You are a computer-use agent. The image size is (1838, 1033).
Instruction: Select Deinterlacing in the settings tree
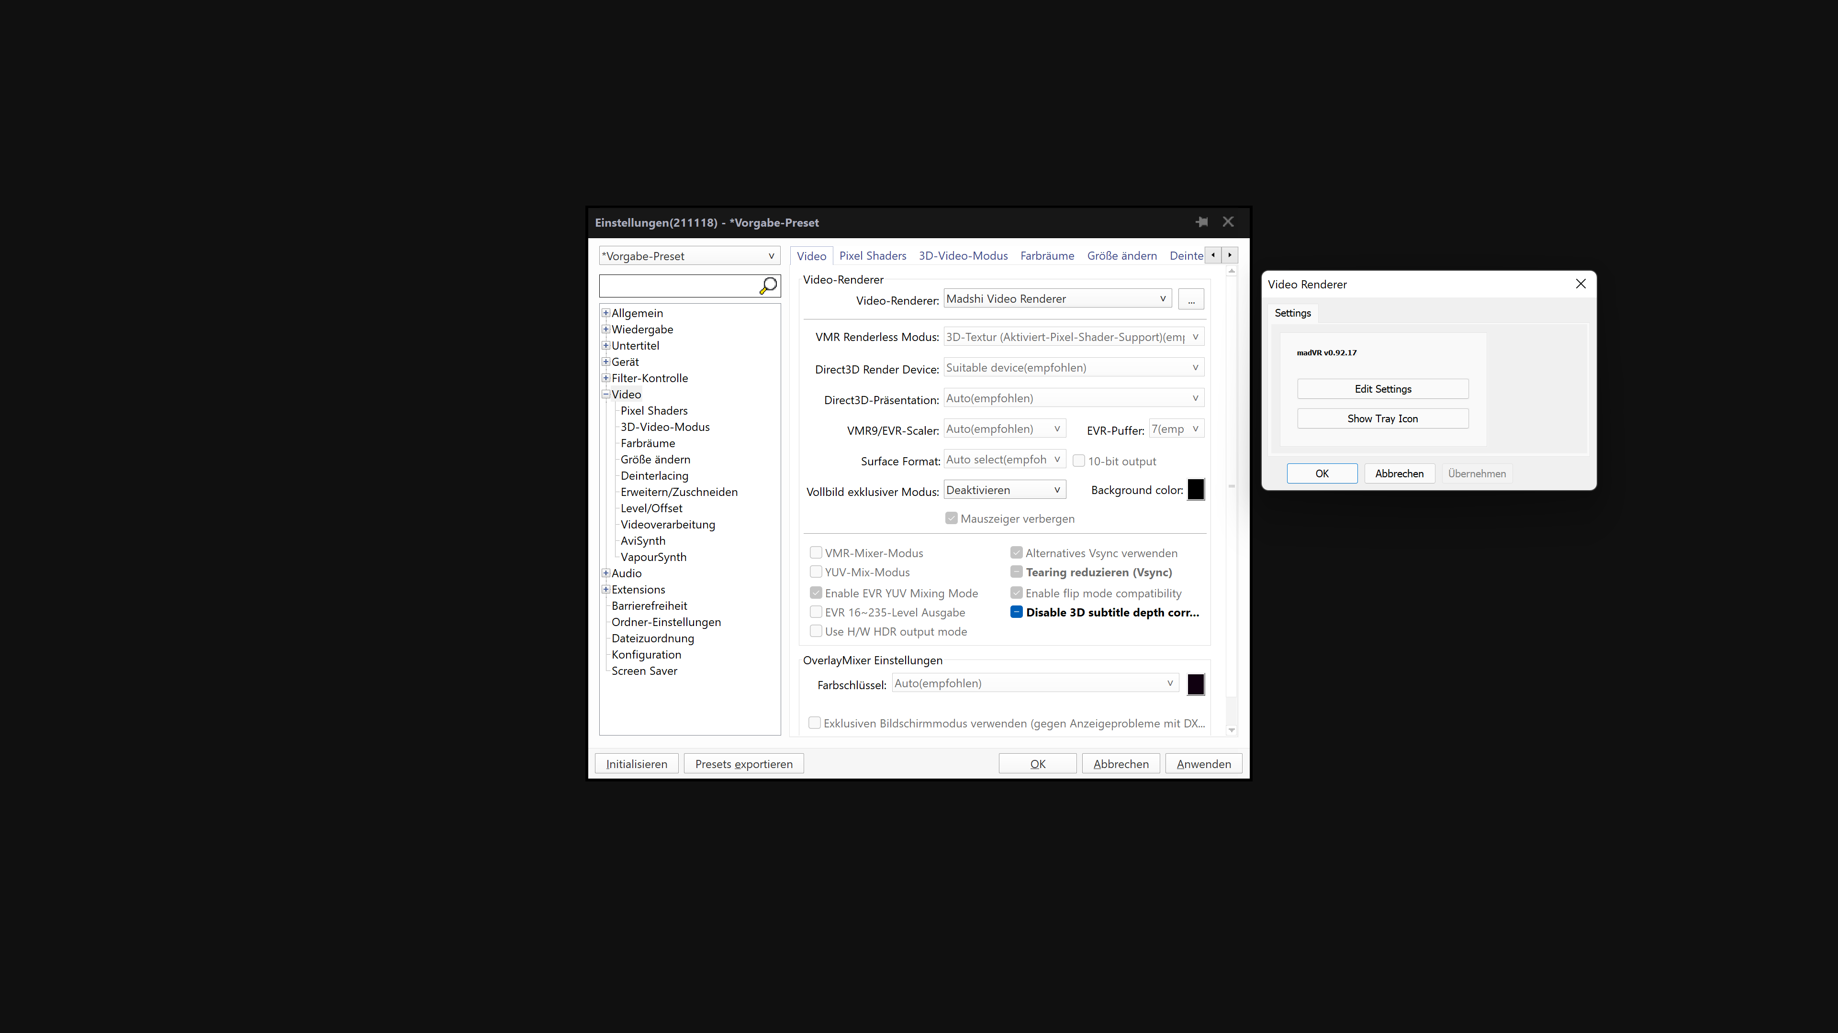tap(654, 475)
